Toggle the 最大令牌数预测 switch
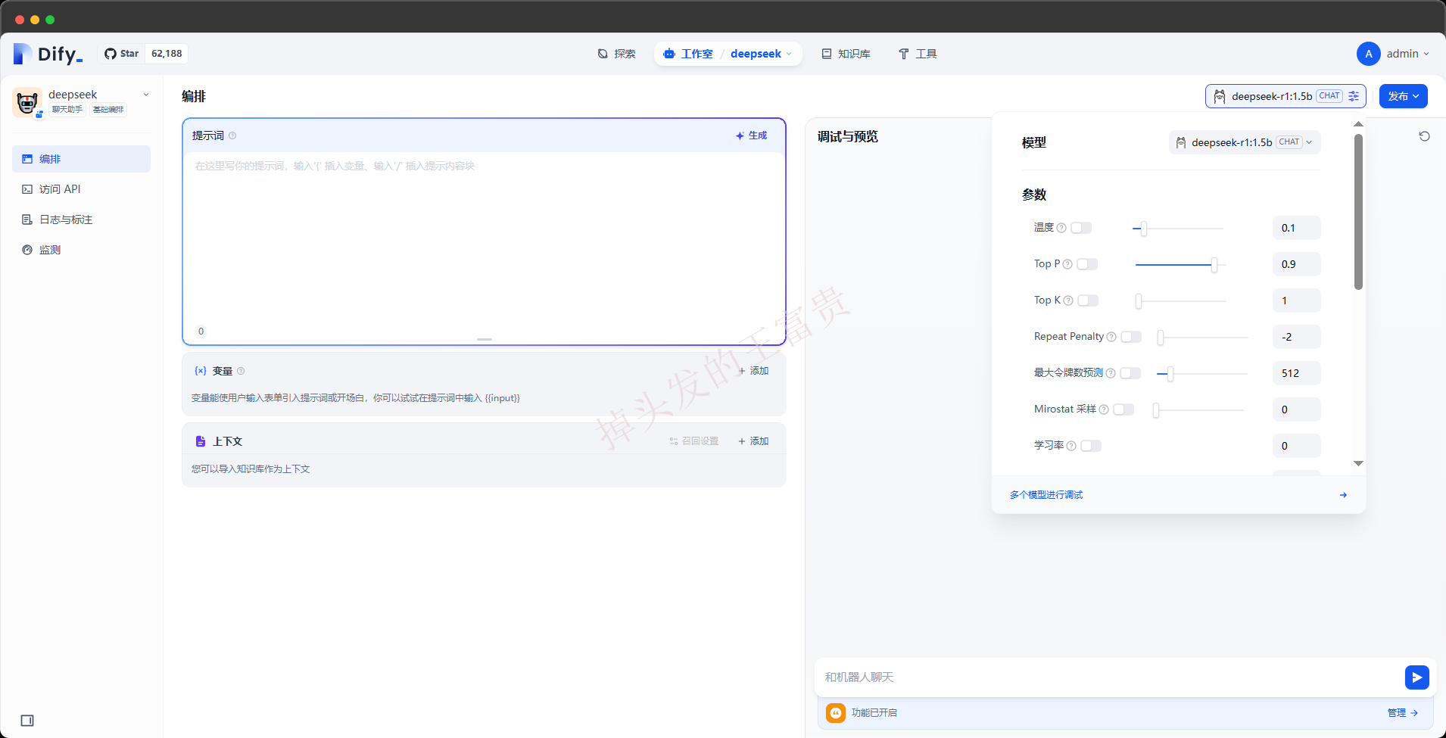Viewport: 1446px width, 738px height. pyautogui.click(x=1130, y=373)
